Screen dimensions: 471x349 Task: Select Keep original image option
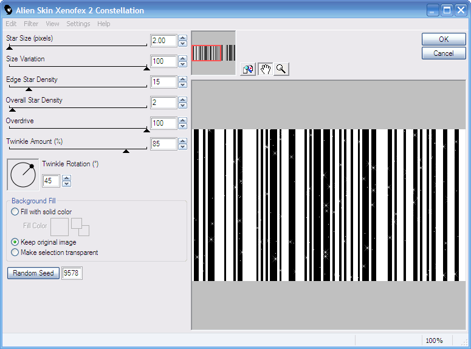(x=15, y=242)
